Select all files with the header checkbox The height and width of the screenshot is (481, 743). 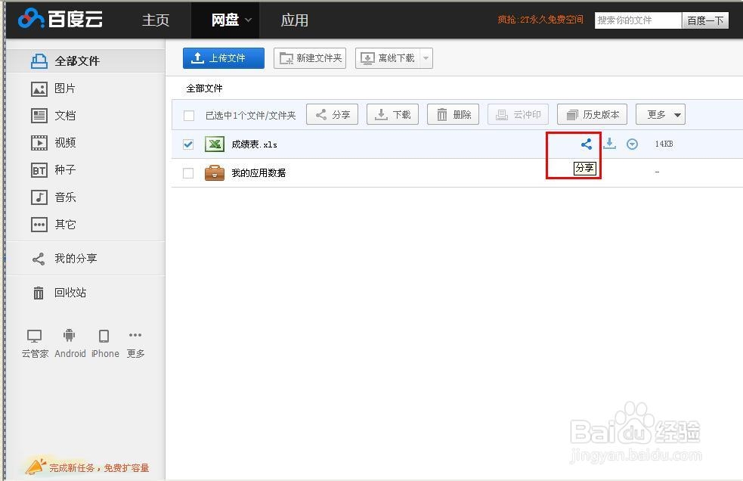(187, 114)
